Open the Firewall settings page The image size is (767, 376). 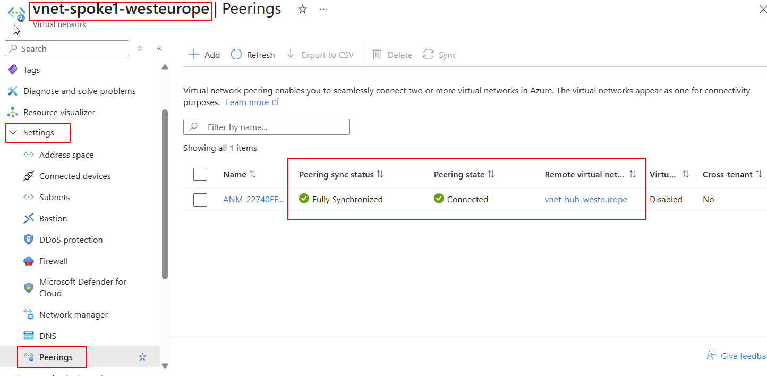coord(53,261)
